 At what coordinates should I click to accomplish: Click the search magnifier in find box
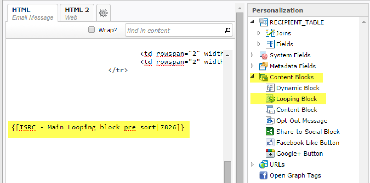(227, 30)
